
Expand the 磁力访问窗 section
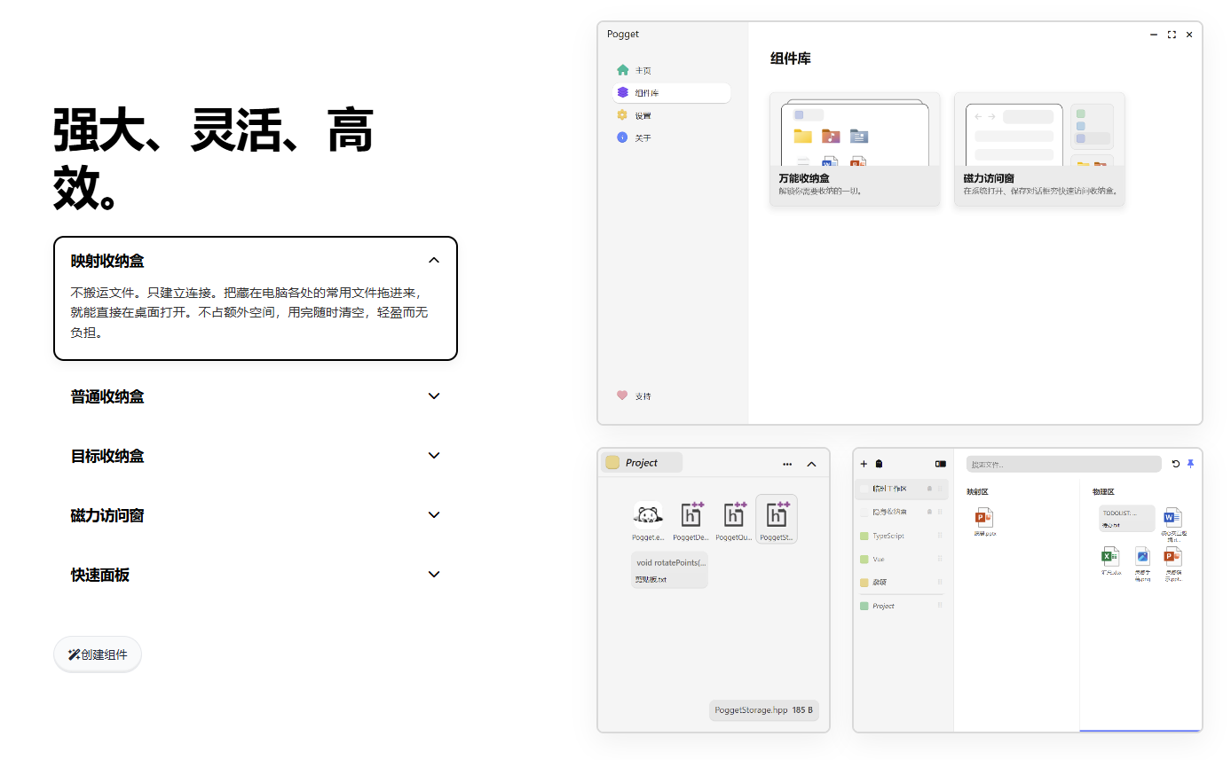(x=433, y=515)
